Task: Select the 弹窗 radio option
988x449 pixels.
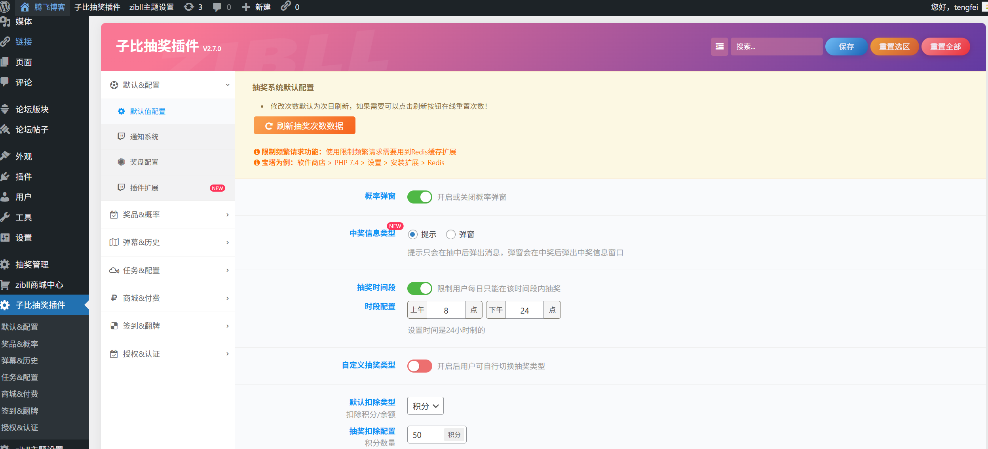Action: tap(450, 234)
